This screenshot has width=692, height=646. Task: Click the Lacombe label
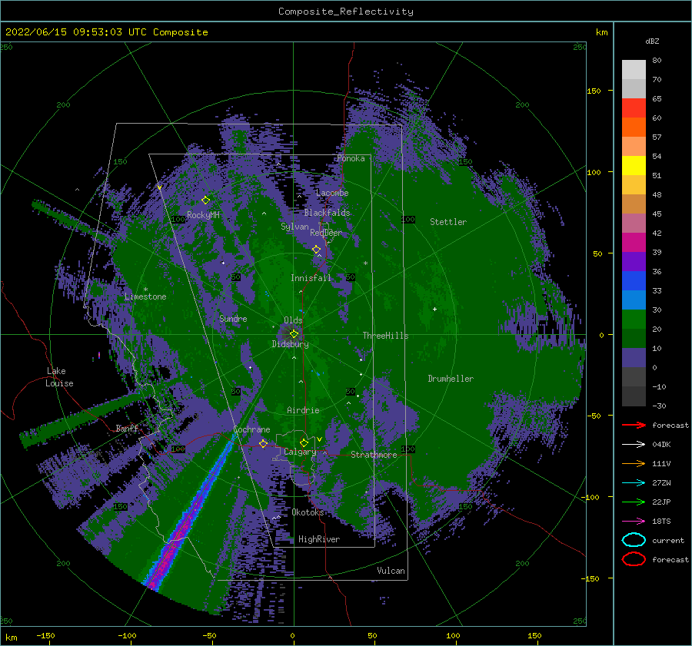click(x=332, y=193)
